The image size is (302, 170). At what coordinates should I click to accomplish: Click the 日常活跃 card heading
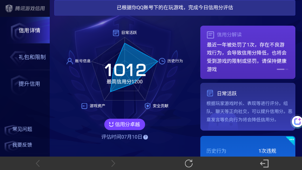[x=227, y=93]
